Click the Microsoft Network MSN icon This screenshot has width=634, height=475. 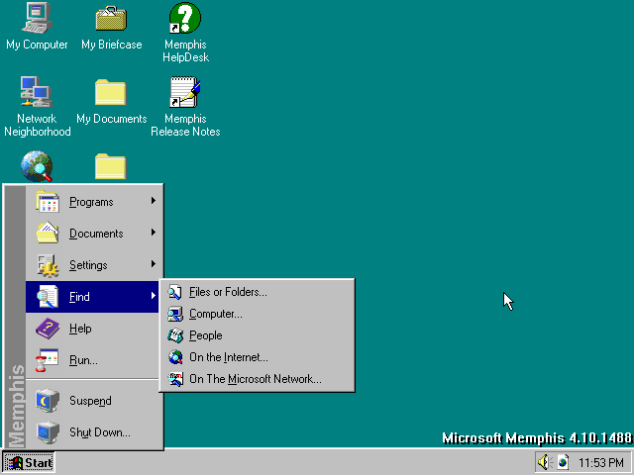tap(176, 379)
